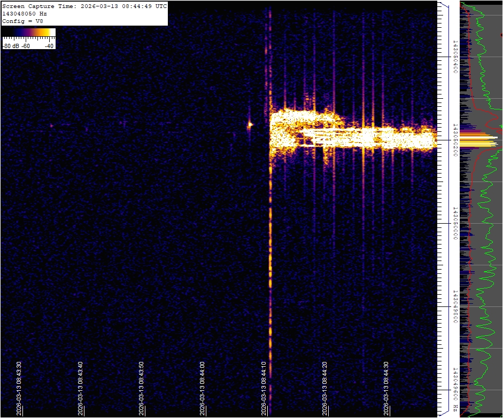Click the red dot in the spectrum panel
The height and width of the screenshot is (418, 503).
click(x=501, y=35)
